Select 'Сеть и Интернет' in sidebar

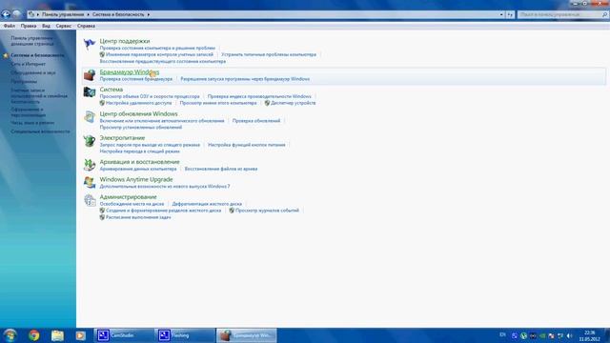[x=28, y=64]
